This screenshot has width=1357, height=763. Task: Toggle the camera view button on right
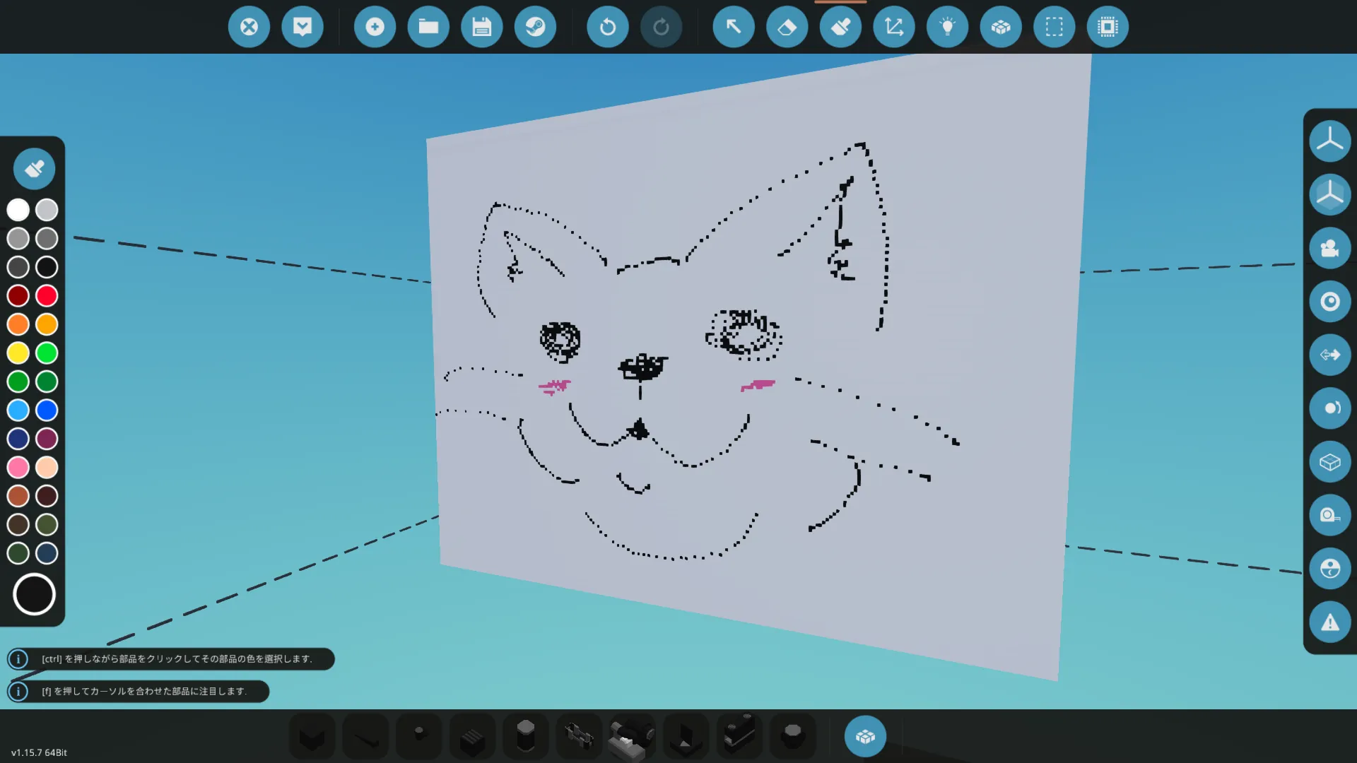1329,248
